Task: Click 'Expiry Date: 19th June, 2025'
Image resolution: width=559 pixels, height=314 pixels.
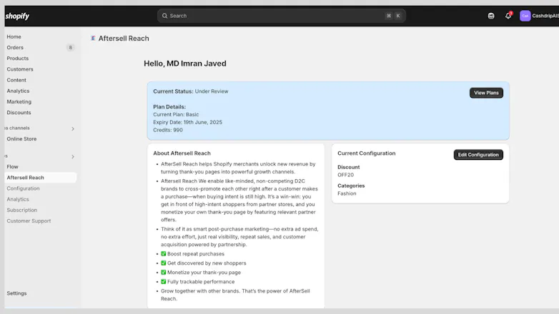Action: (187, 122)
